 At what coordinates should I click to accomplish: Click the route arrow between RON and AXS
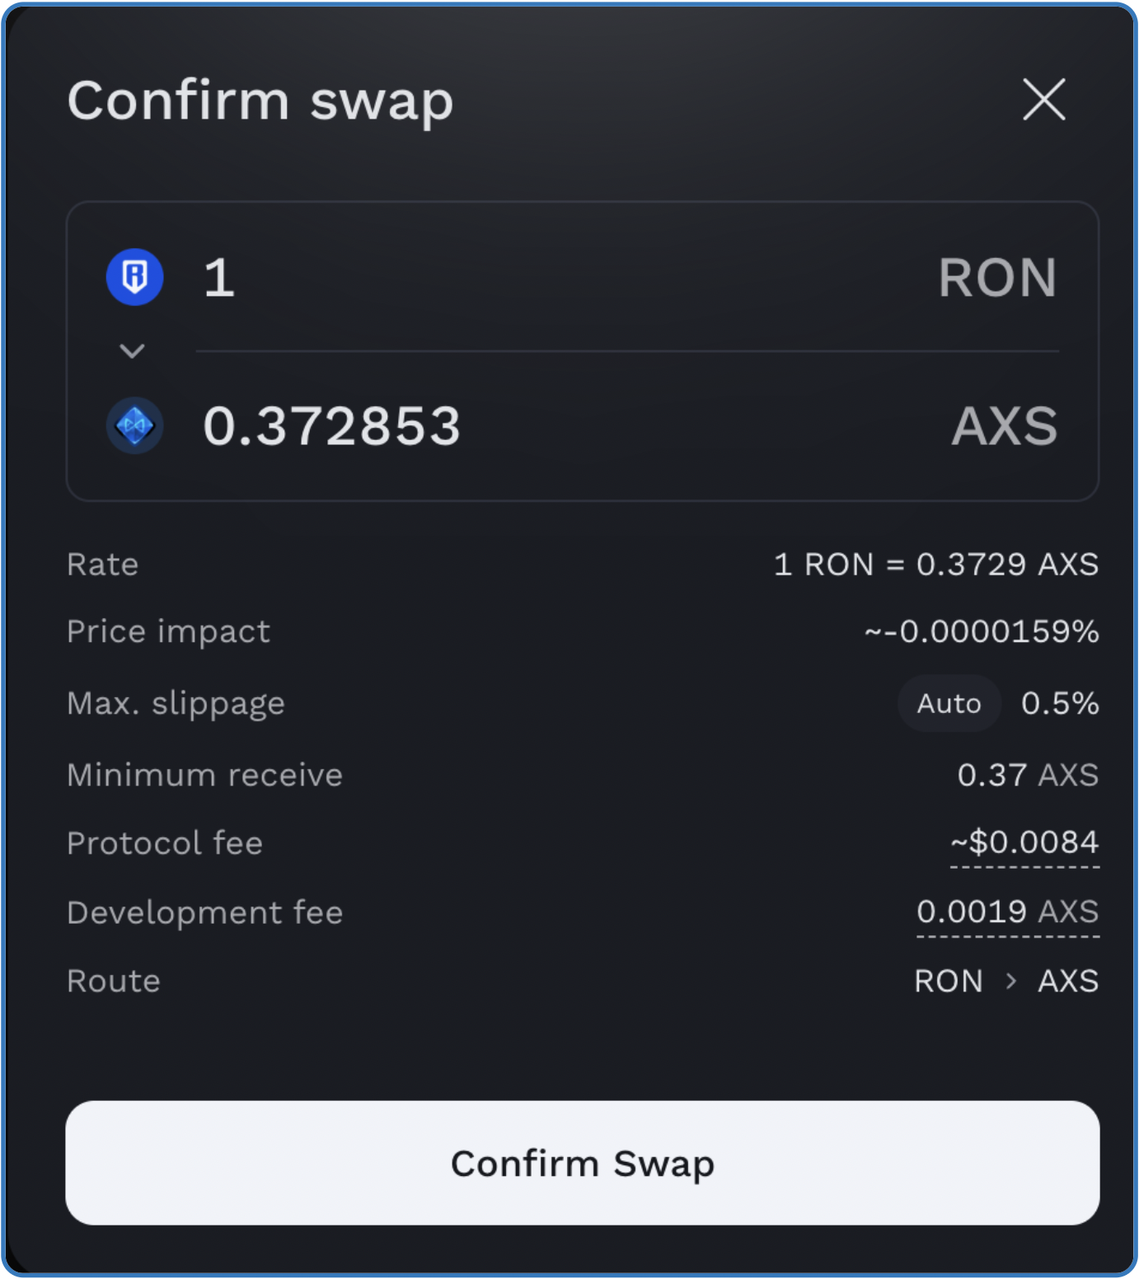pyautogui.click(x=1011, y=981)
